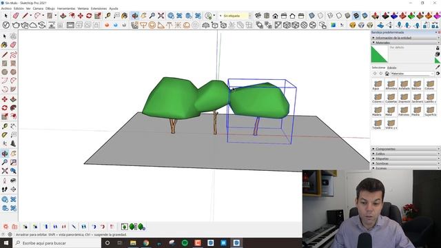Choose the Line tool in left toolbar

[5, 54]
